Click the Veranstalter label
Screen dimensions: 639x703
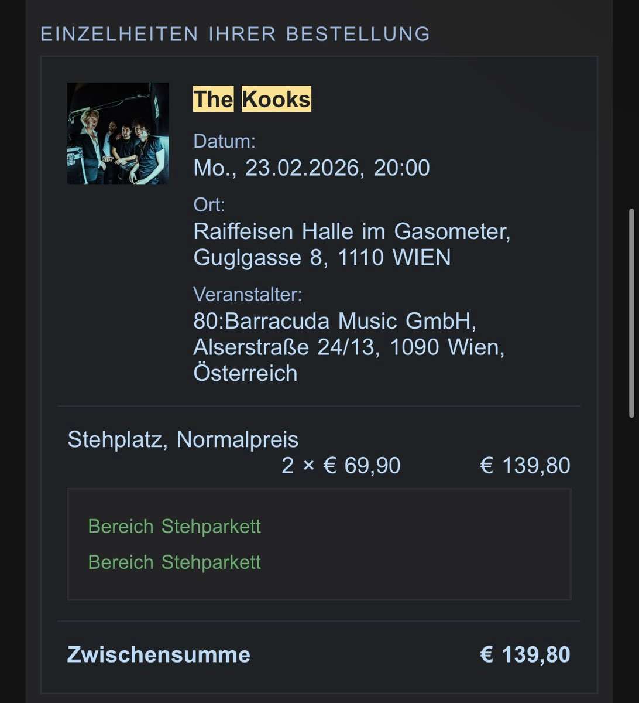[248, 294]
